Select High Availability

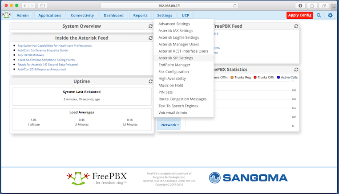(184, 78)
